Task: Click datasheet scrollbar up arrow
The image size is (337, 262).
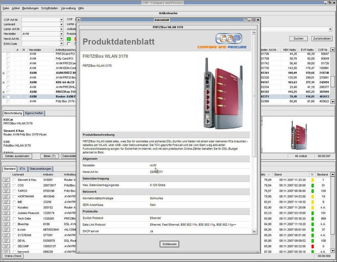Action: pos(254,32)
